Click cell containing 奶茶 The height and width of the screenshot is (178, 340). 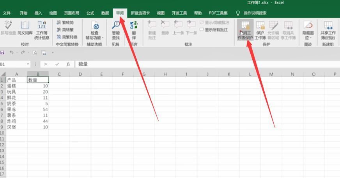[x=17, y=103]
